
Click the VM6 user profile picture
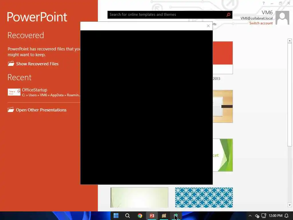[x=282, y=18]
